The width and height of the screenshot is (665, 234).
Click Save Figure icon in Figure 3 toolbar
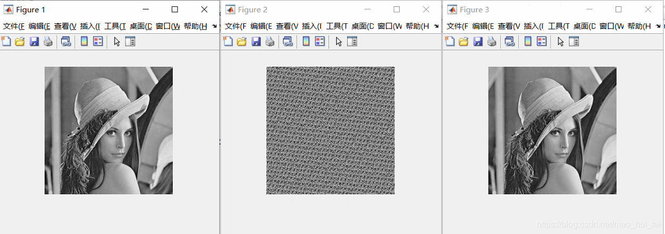477,41
